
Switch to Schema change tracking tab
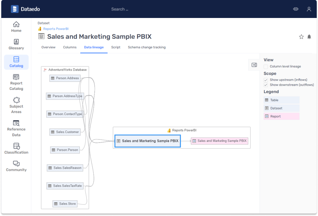pos(147,47)
